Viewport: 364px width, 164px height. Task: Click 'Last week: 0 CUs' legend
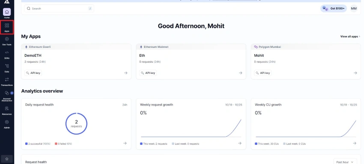tap(294, 144)
